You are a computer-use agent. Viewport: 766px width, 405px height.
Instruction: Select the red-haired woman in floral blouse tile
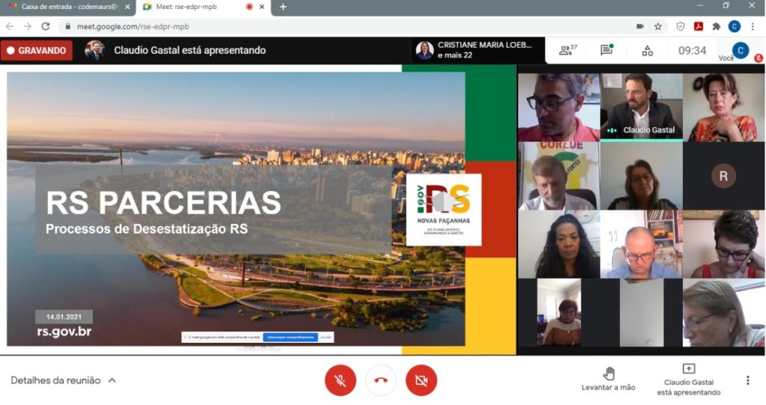723,107
